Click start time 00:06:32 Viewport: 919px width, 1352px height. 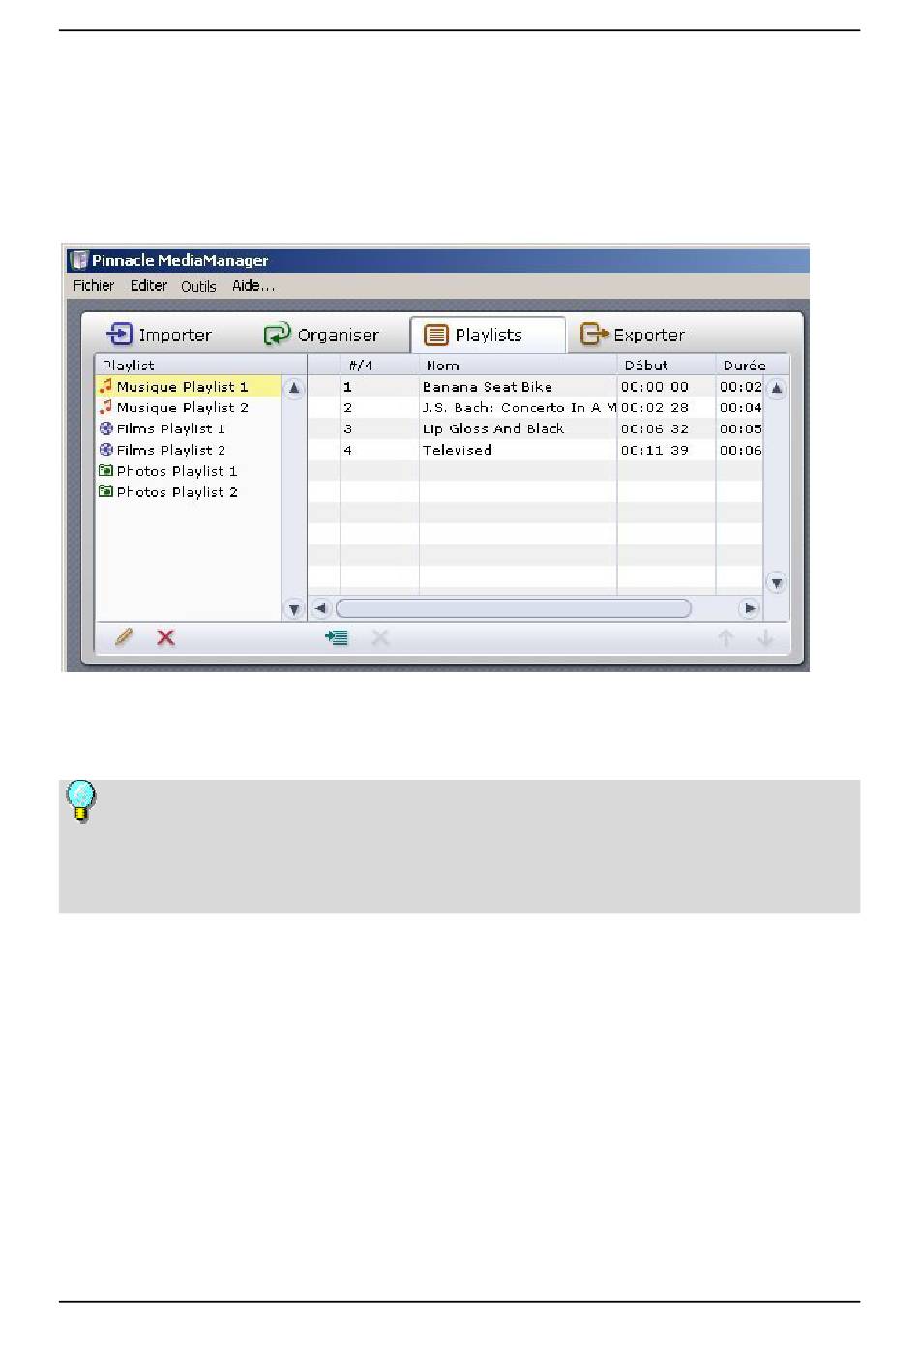coord(655,429)
